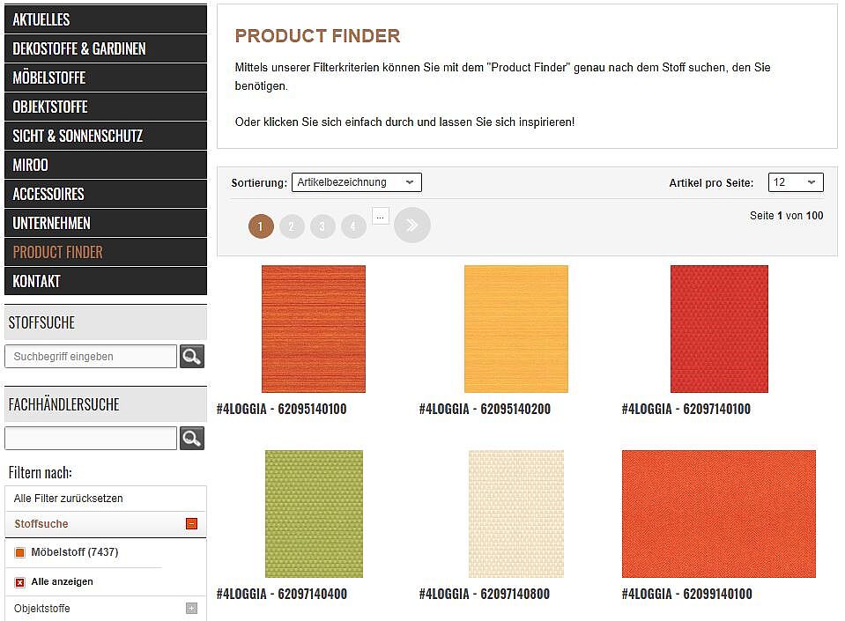Toggle the Möbelstoff (7437) filter checkbox
Viewport: 845px width, 621px height.
(19, 552)
